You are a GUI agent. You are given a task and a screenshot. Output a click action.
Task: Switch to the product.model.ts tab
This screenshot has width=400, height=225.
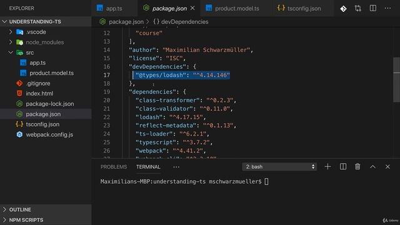pos(237,8)
